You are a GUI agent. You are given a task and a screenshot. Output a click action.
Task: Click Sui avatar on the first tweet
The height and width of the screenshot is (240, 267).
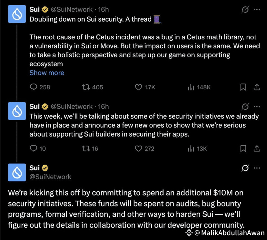click(x=17, y=14)
